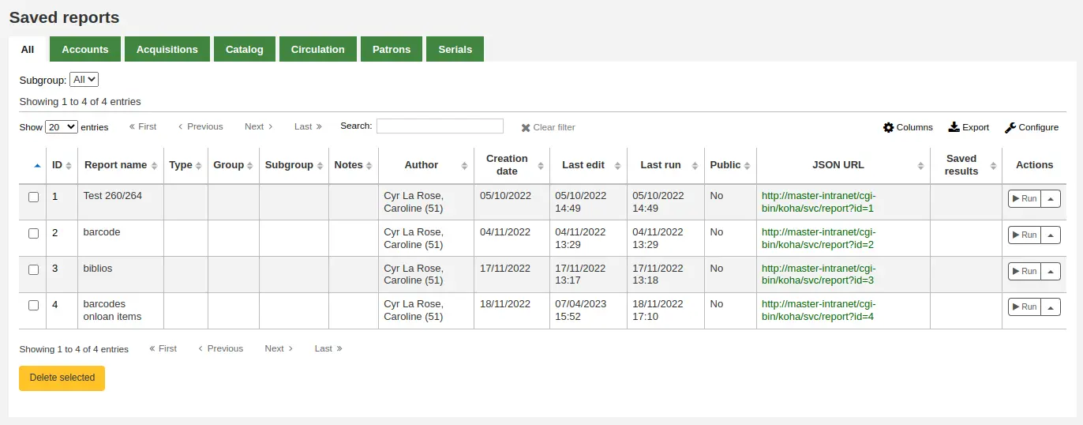Focus the Search input field
This screenshot has height=425, width=1083.
pyautogui.click(x=440, y=126)
